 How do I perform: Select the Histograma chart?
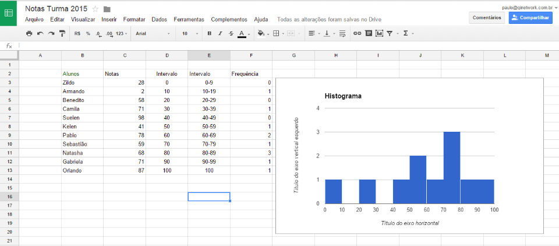point(409,156)
